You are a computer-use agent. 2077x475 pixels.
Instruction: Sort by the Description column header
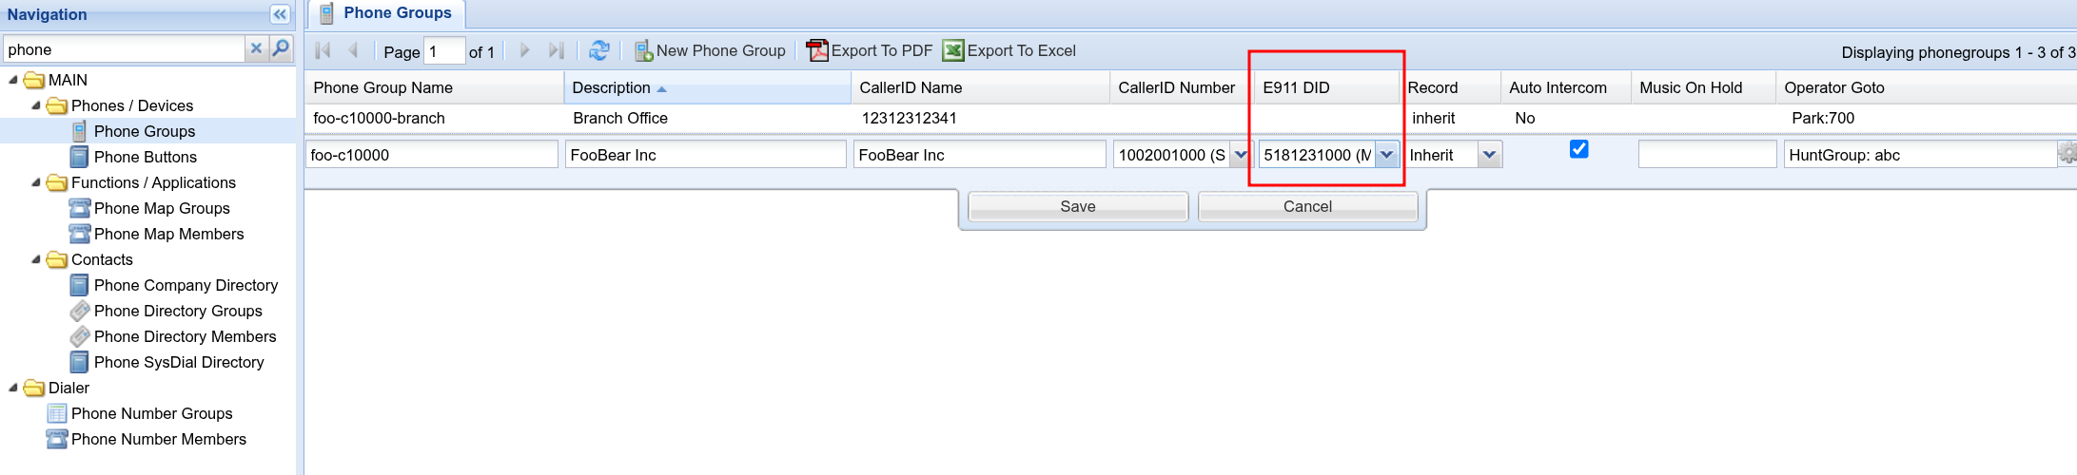coord(611,87)
